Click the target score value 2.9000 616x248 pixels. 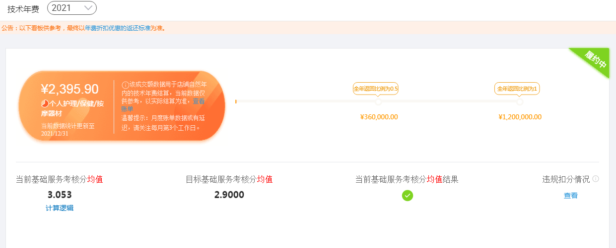(229, 195)
